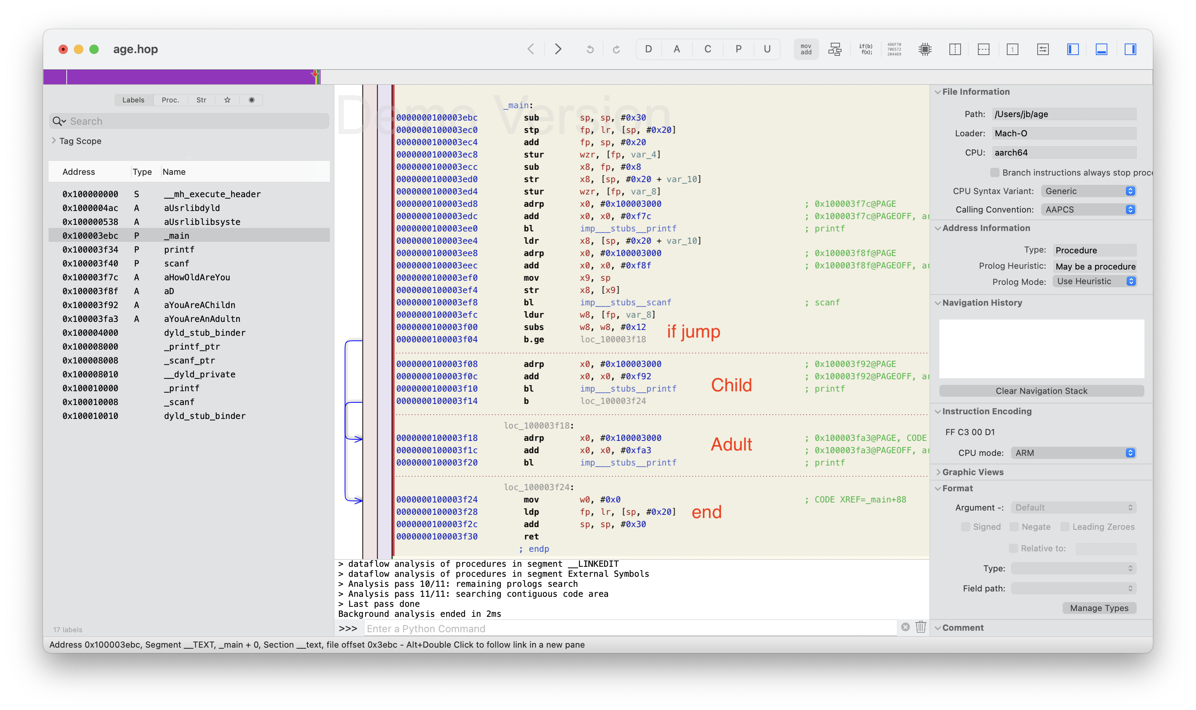
Task: Switch to hexadecimal view mode
Action: (x=894, y=49)
